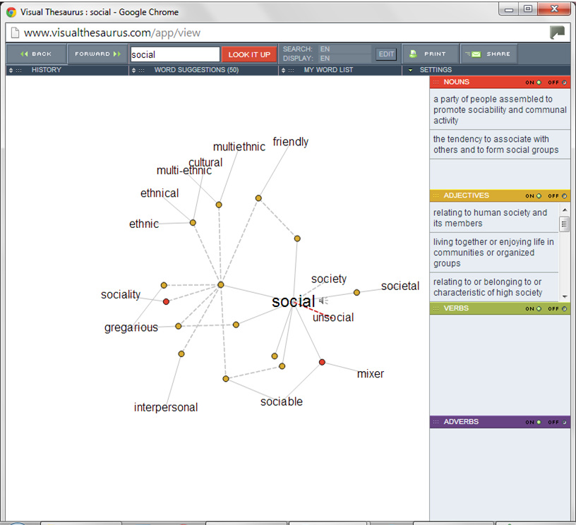The height and width of the screenshot is (525, 576).
Task: Click the chat flag icon in address bar
Action: 557,32
